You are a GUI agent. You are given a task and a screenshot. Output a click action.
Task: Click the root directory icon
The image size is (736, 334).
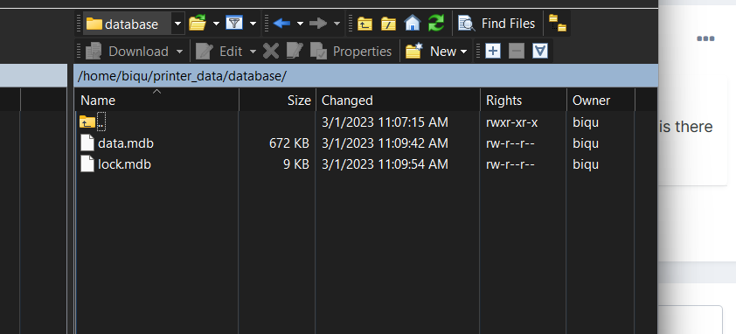click(x=388, y=24)
